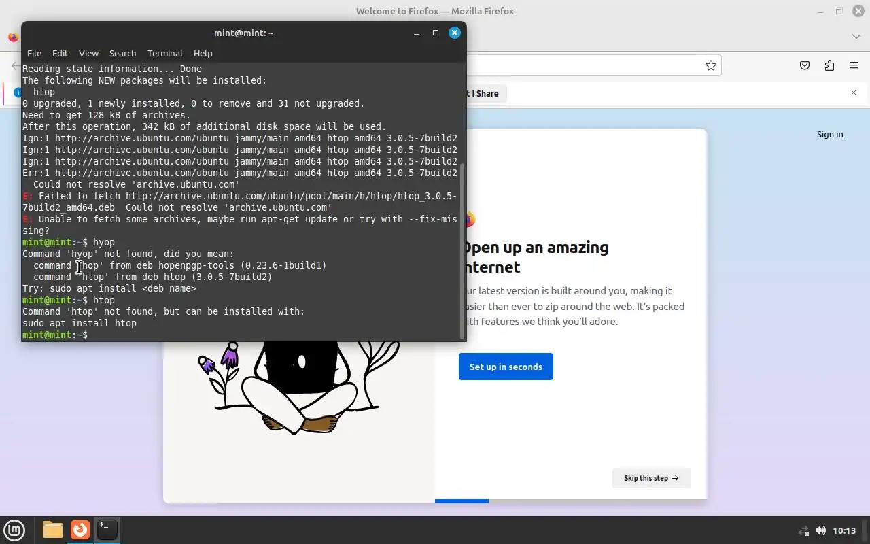Click 'Need to get 128 kB of archives.' line
This screenshot has height=544, width=870.
click(x=107, y=115)
